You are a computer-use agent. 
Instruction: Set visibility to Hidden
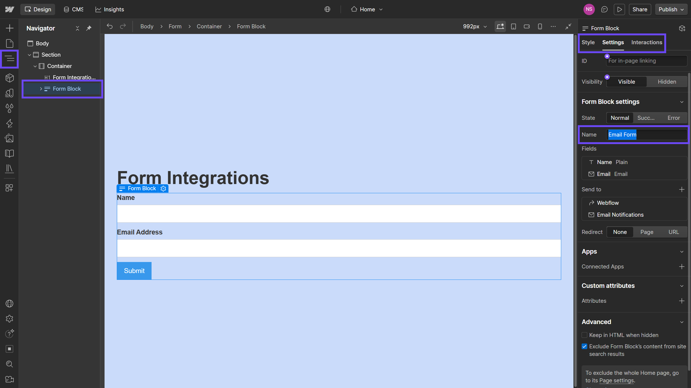point(667,82)
